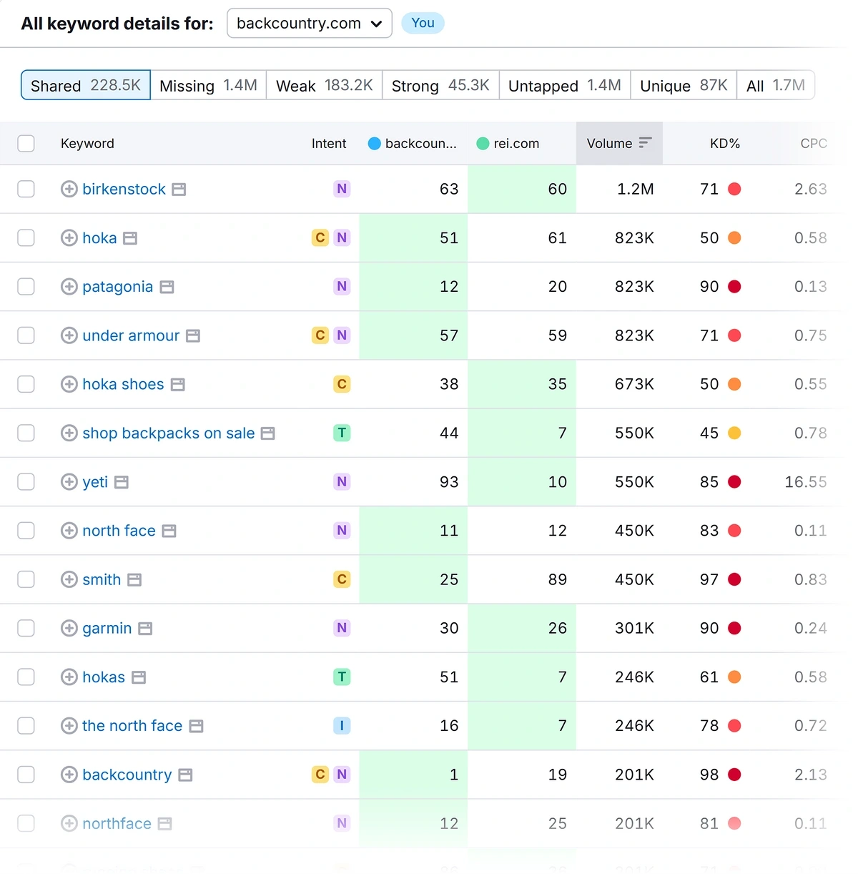
Task: Sort table by Volume column header
Action: (619, 143)
